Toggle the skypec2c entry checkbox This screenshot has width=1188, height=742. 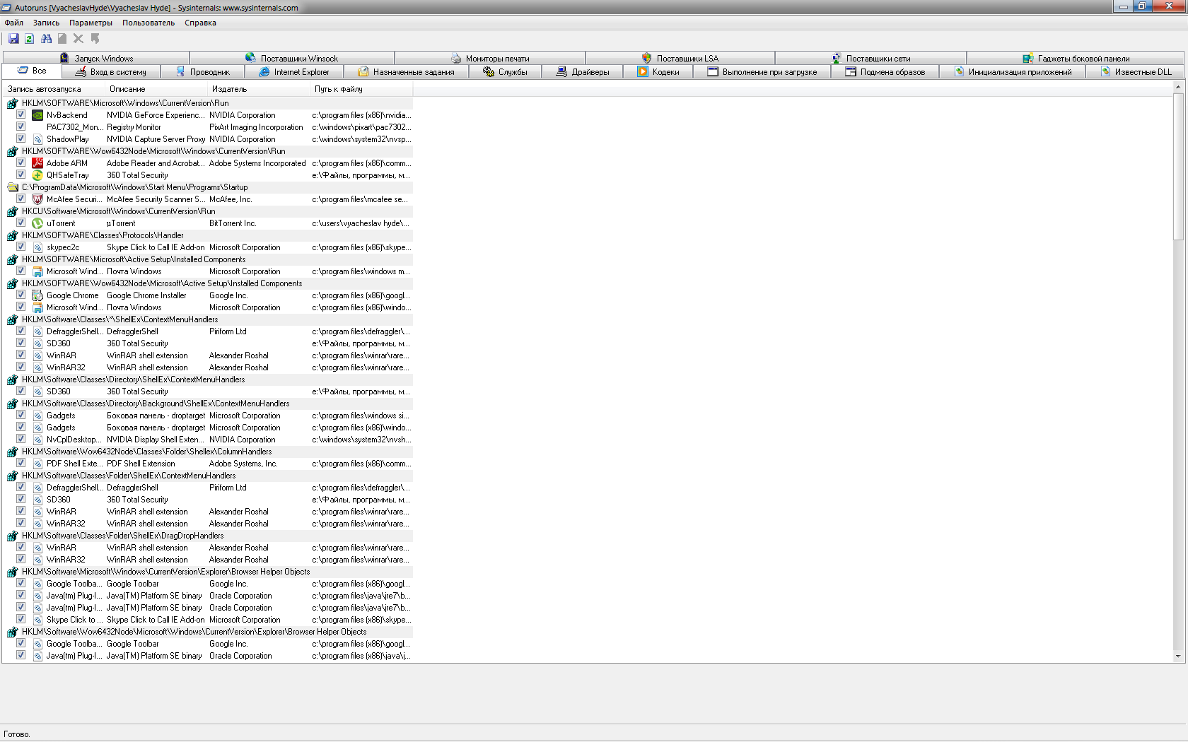pyautogui.click(x=21, y=247)
